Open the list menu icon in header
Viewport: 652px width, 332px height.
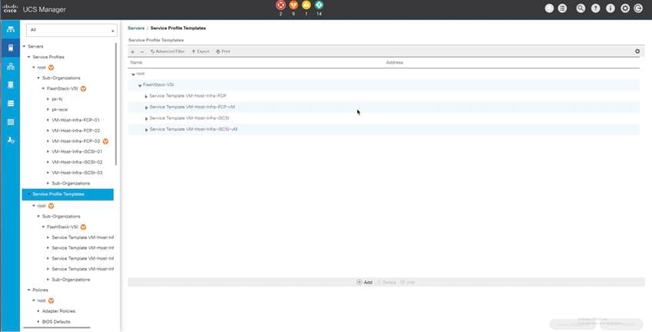coord(562,8)
